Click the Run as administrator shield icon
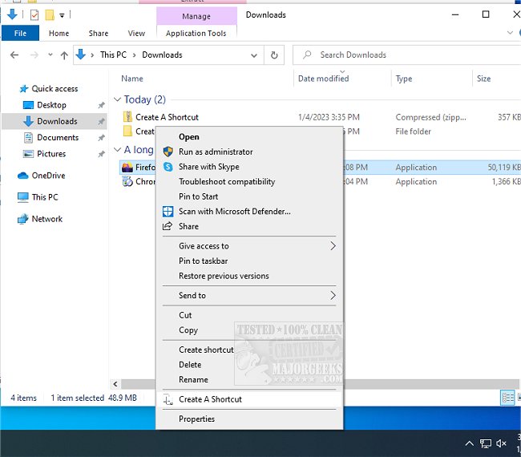 click(x=168, y=152)
